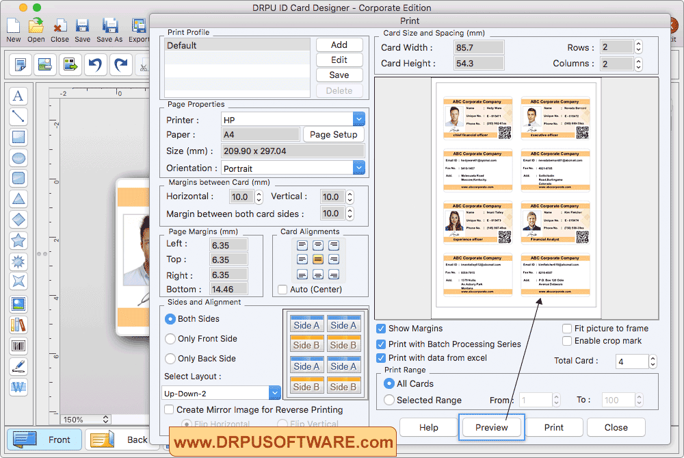The image size is (684, 458).
Task: Select Only Front Side option
Action: pyautogui.click(x=170, y=339)
